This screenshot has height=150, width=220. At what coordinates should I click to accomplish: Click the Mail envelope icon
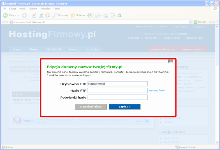coord(97,15)
